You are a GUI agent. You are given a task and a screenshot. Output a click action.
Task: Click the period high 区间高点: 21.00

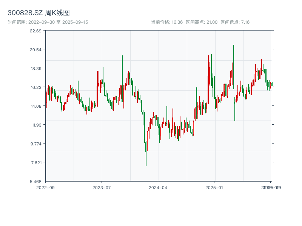(x=202, y=22)
